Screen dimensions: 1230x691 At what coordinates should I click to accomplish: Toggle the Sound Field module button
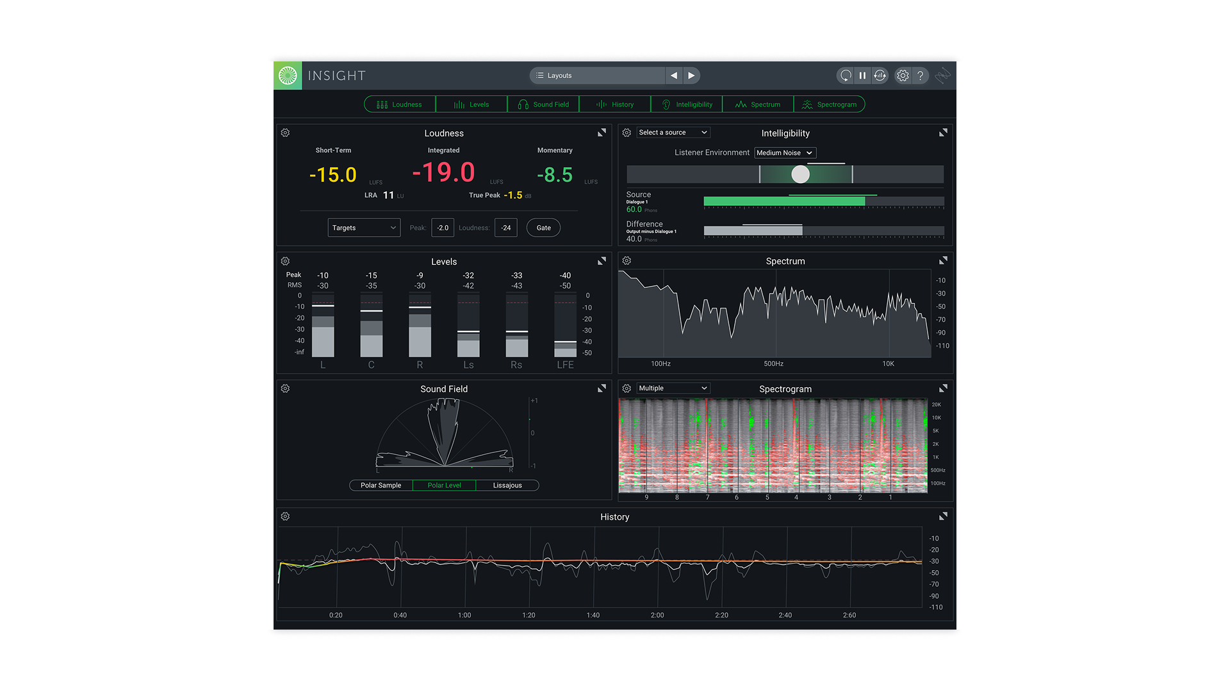[x=543, y=104]
